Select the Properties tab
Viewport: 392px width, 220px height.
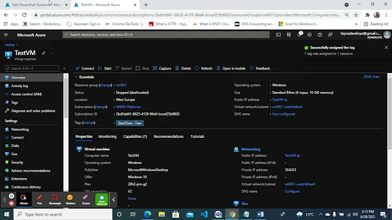84,137
